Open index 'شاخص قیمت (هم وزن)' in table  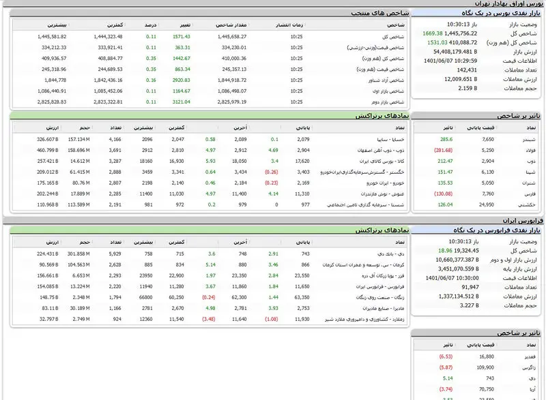[x=380, y=70]
